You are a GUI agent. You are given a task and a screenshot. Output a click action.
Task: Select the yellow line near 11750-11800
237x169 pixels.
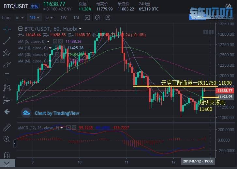175,86
